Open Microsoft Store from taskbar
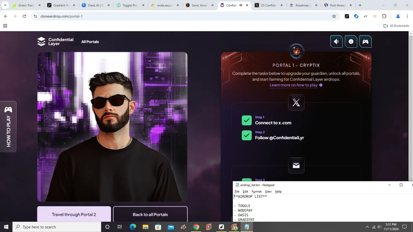The width and height of the screenshot is (413, 232). pos(158,227)
